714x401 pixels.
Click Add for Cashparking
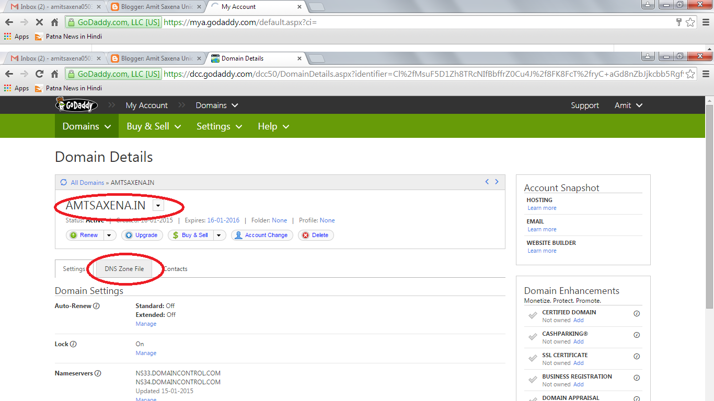(579, 341)
